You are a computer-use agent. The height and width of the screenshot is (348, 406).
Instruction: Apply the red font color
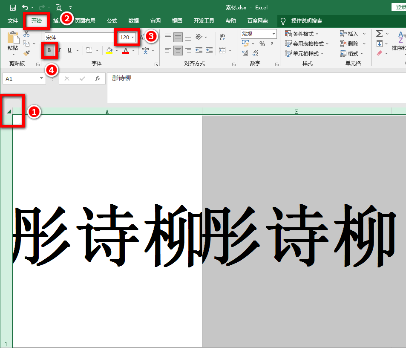point(126,50)
